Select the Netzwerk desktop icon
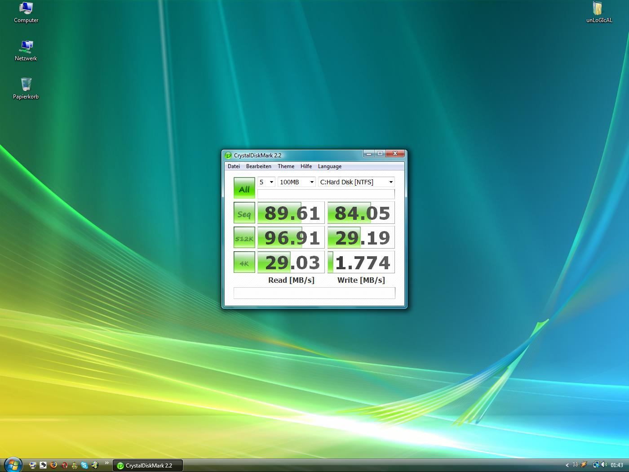 point(26,51)
